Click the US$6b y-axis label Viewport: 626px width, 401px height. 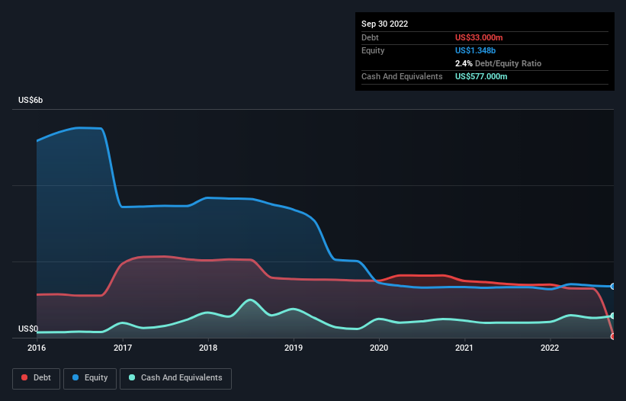(x=30, y=100)
